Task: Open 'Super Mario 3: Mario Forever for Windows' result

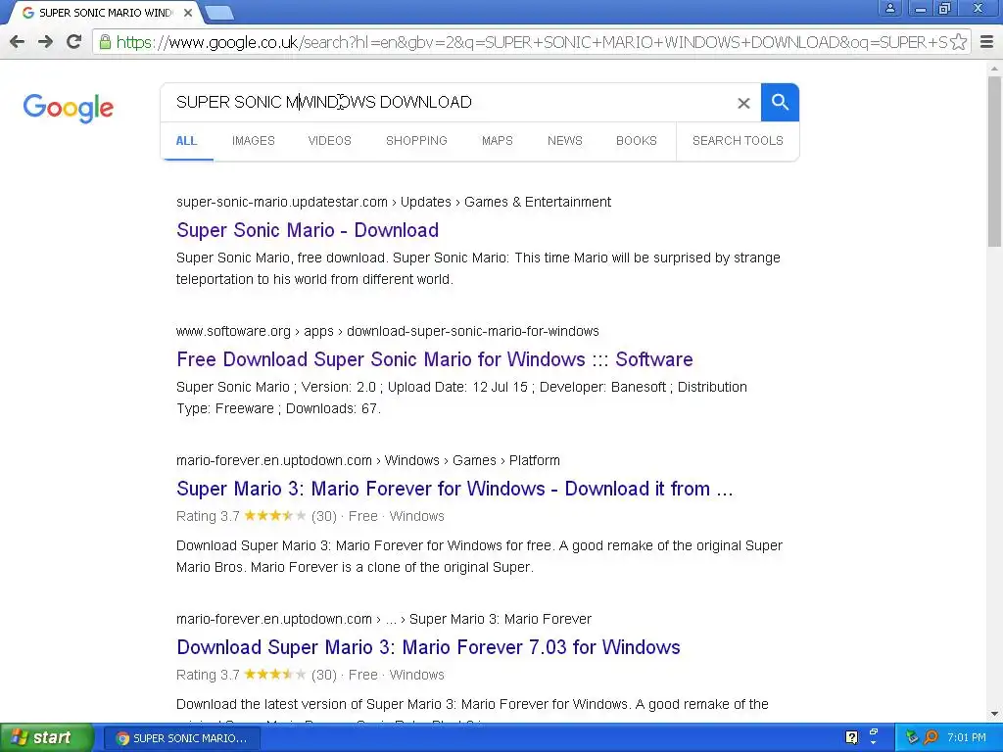Action: pyautogui.click(x=454, y=489)
